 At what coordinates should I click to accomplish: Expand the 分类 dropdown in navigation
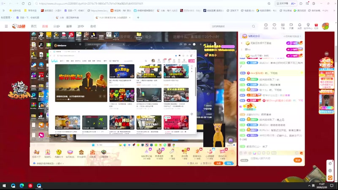click(x=57, y=26)
